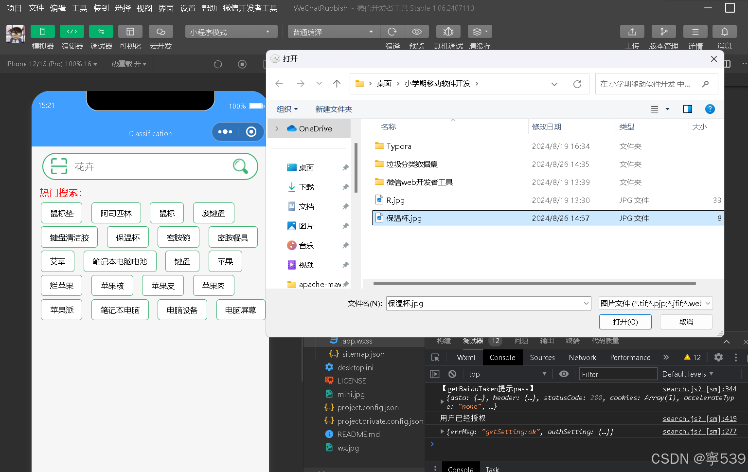The width and height of the screenshot is (748, 472).
Task: Open version management branch icon
Action: click(x=664, y=32)
